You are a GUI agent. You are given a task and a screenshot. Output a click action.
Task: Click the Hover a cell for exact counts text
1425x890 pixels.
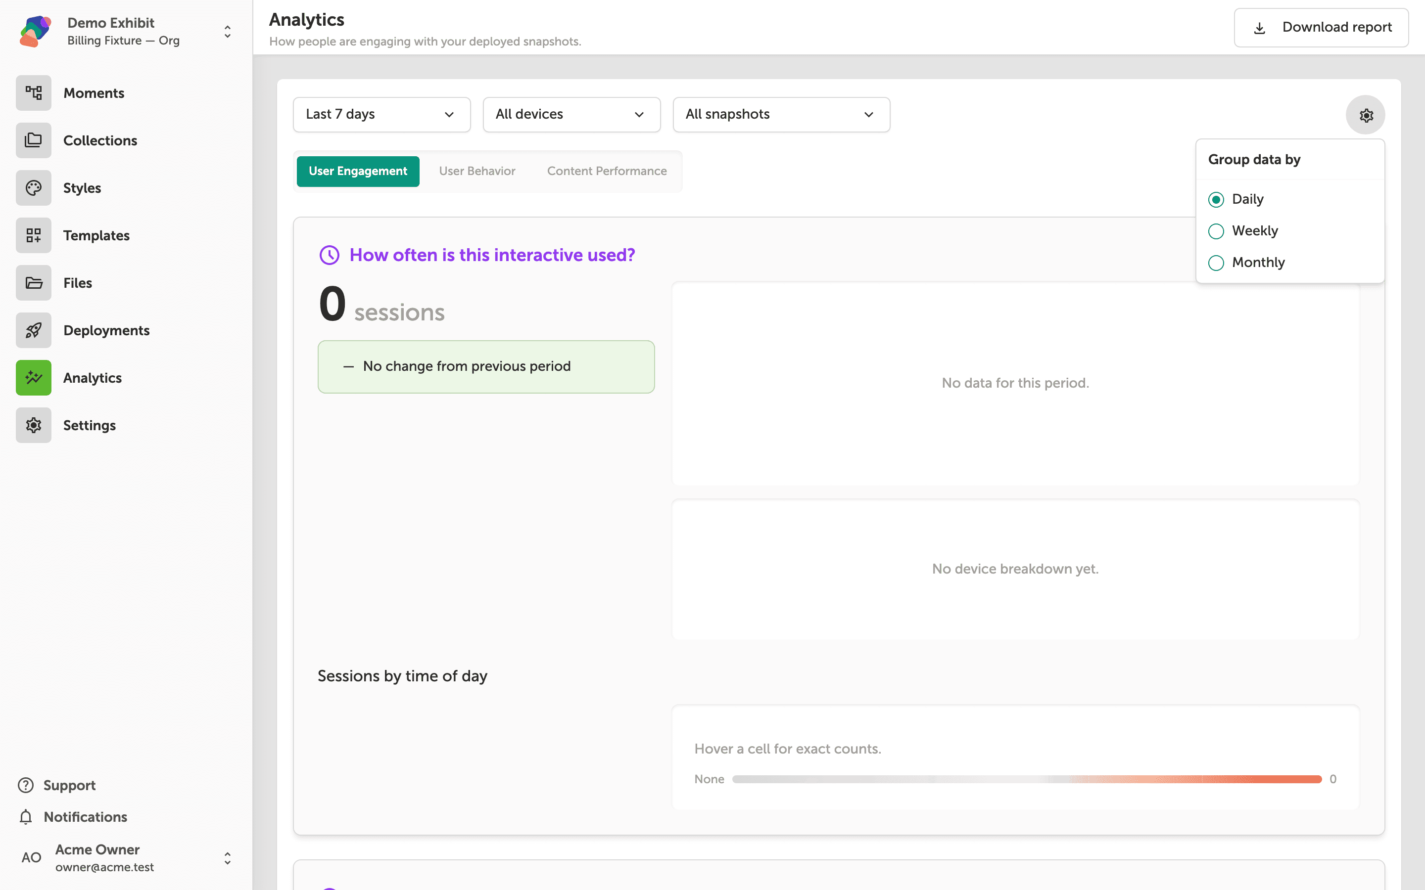point(788,749)
